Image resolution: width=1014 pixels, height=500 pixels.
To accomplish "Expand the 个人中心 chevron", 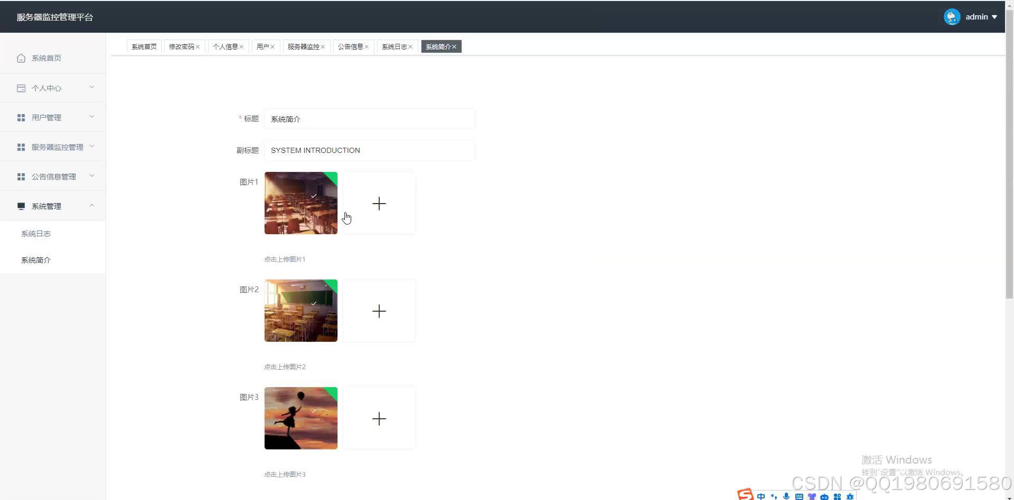I will click(92, 87).
